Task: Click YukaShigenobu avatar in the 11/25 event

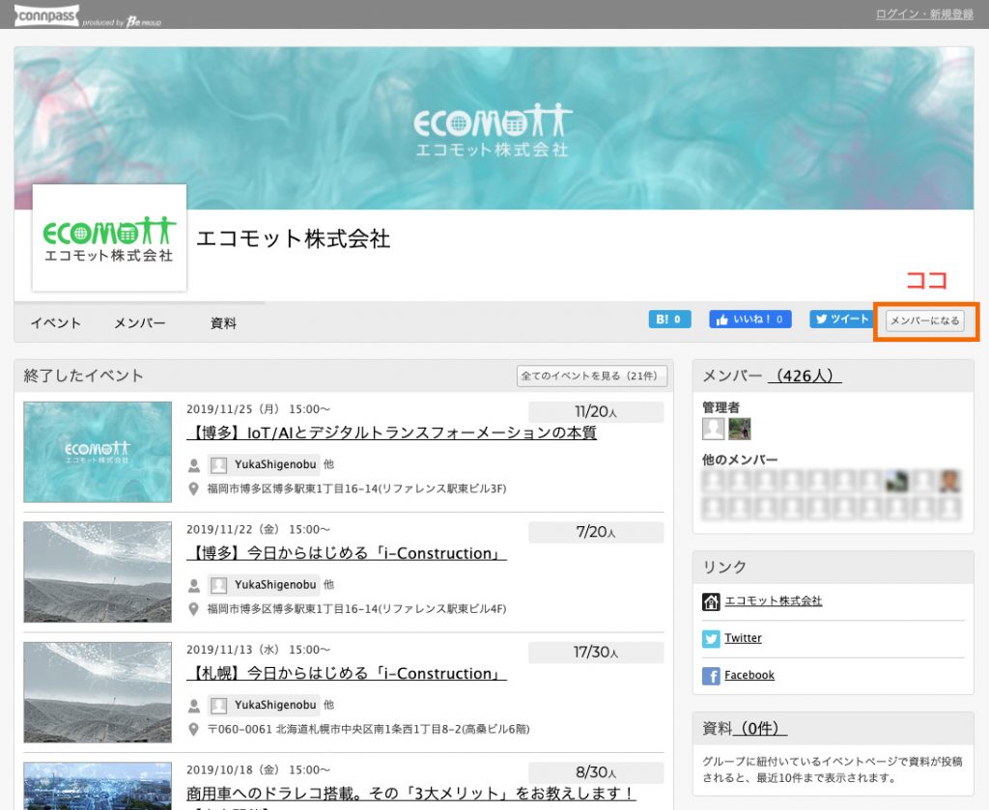Action: point(219,465)
